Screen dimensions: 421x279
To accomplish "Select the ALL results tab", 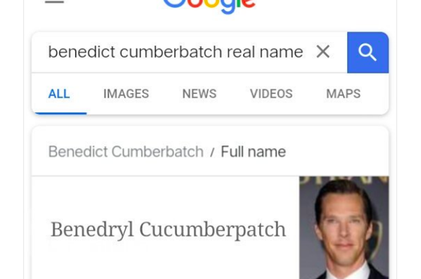I will (x=59, y=94).
